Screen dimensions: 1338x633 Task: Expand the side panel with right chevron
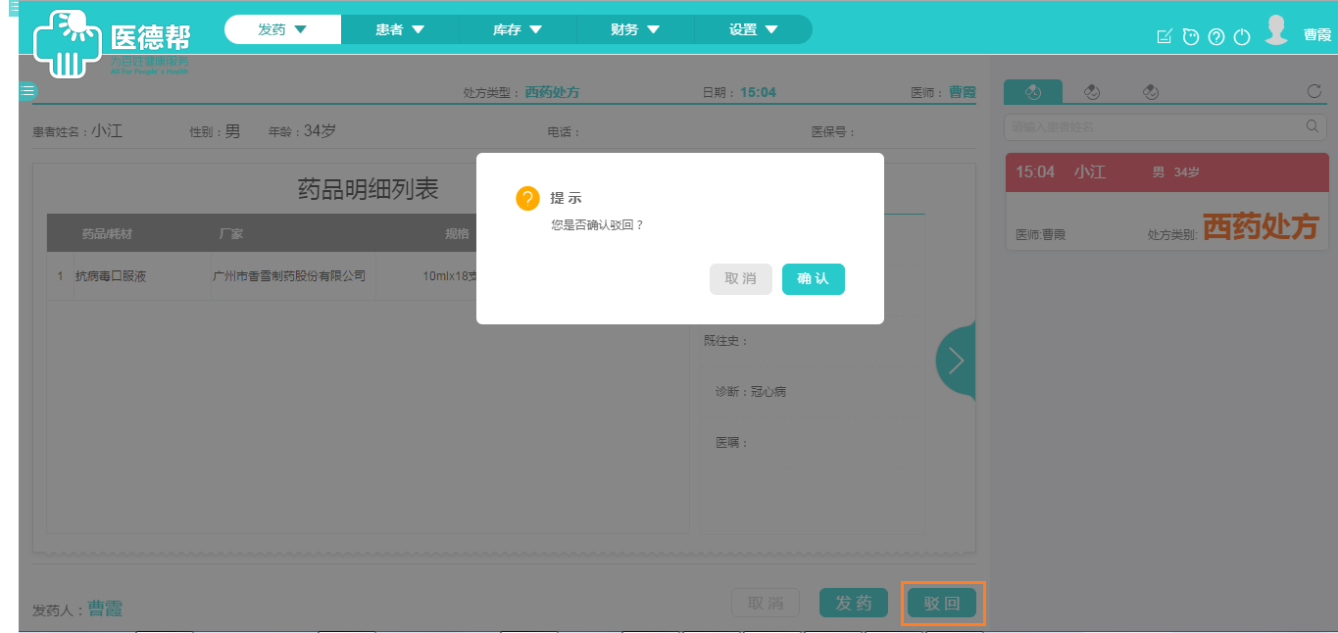click(x=957, y=361)
